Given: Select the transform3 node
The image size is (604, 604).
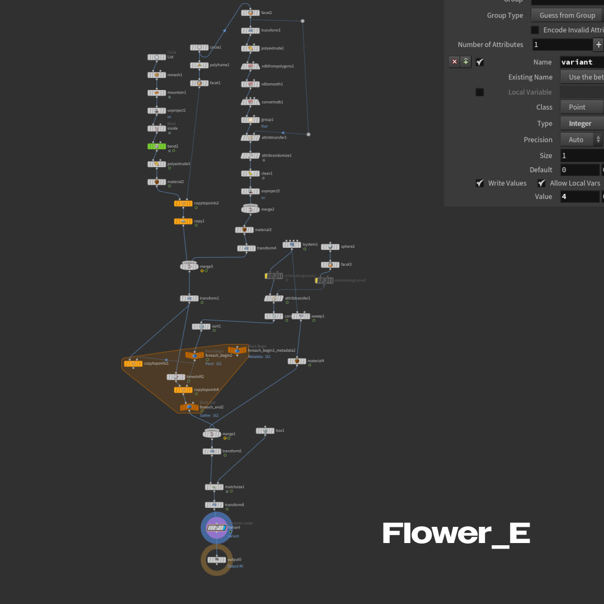Looking at the screenshot, I should (x=251, y=30).
